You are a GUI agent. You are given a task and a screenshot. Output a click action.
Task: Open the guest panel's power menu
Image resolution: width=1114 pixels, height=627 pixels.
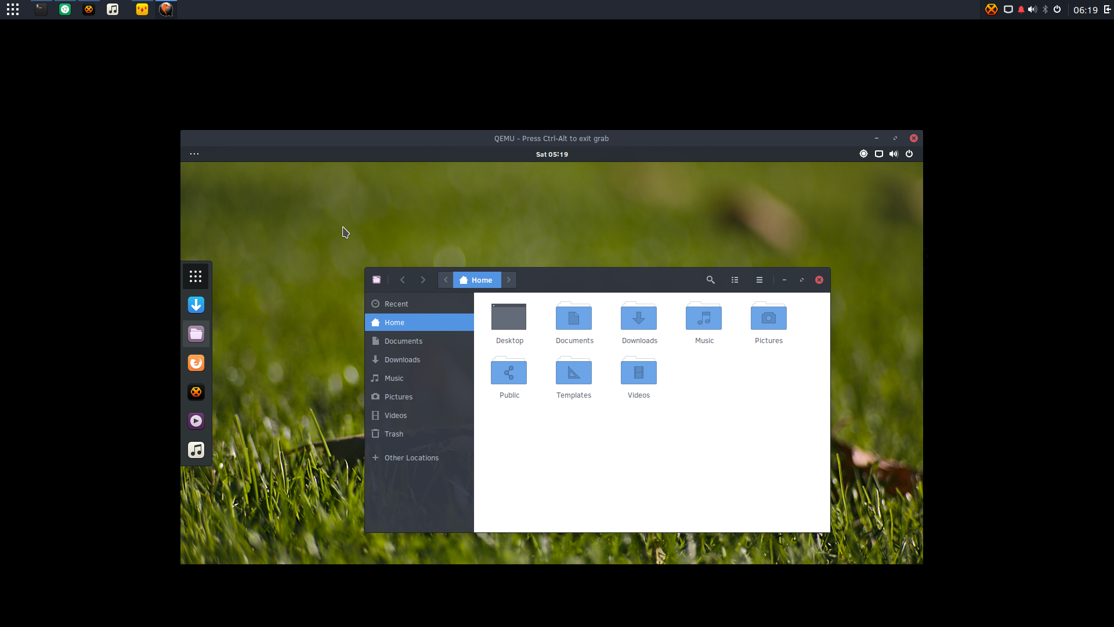click(909, 154)
